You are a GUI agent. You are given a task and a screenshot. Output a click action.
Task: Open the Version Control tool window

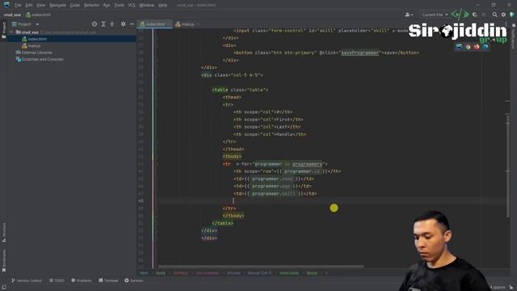pyautogui.click(x=27, y=280)
